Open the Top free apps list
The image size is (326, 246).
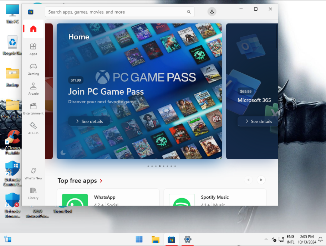pos(77,180)
